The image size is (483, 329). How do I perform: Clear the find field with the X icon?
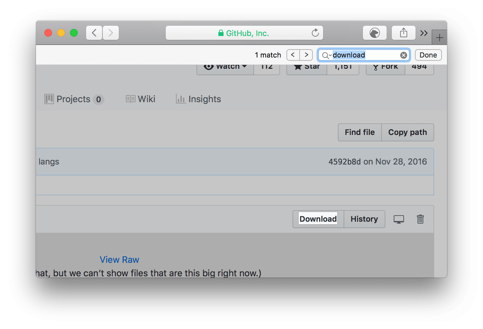[x=403, y=55]
